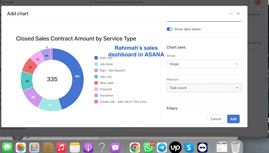Open Podcasts from the Dock
The image size is (269, 153).
[88, 147]
